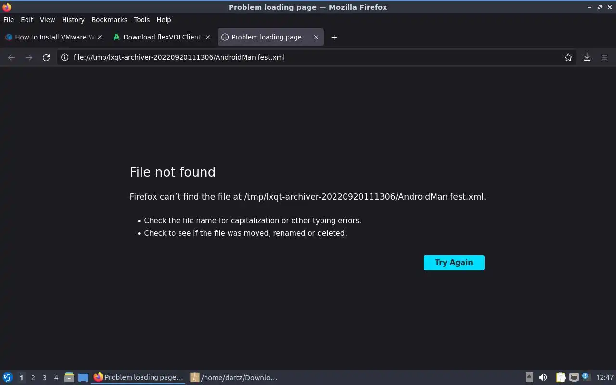The image size is (616, 385).
Task: Activate the /home/dartz/Downlo... archiver taskbar entry
Action: click(234, 378)
